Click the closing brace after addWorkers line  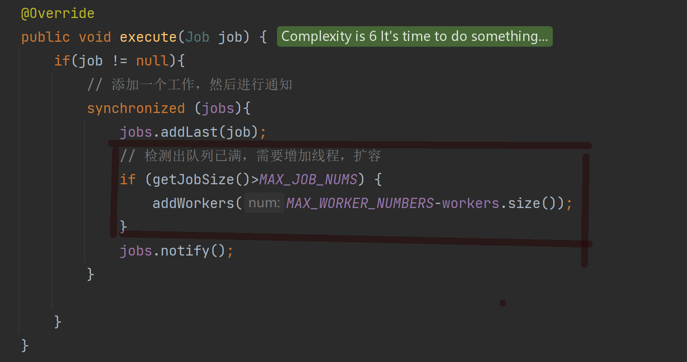(x=123, y=227)
